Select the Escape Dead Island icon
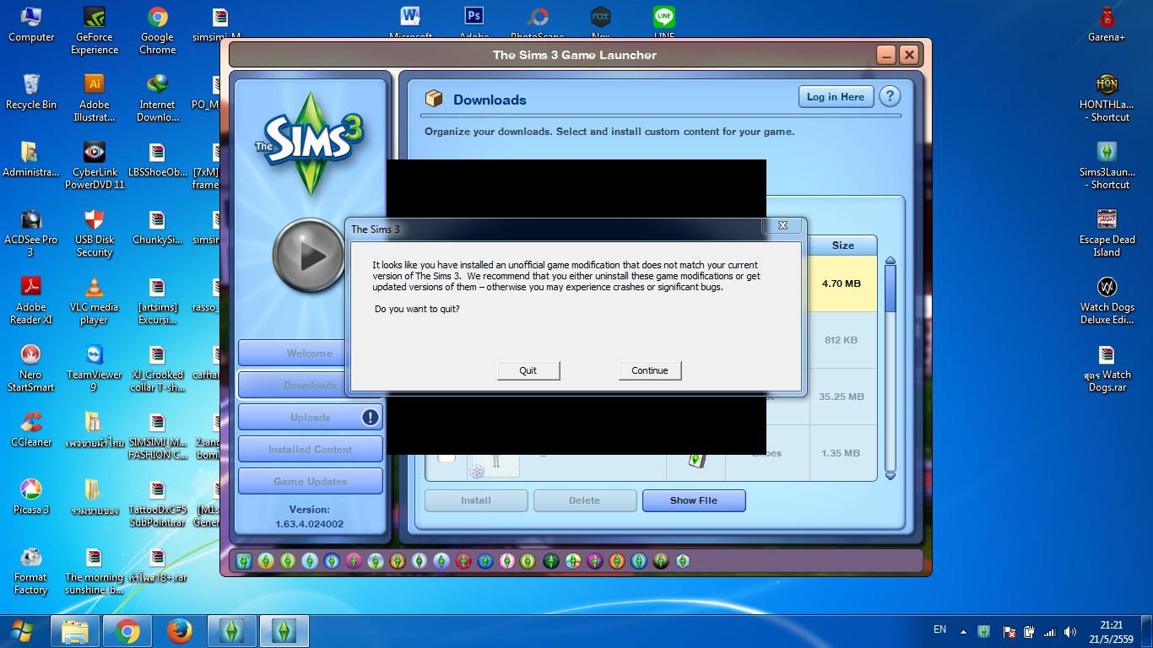This screenshot has width=1153, height=648. point(1107,233)
